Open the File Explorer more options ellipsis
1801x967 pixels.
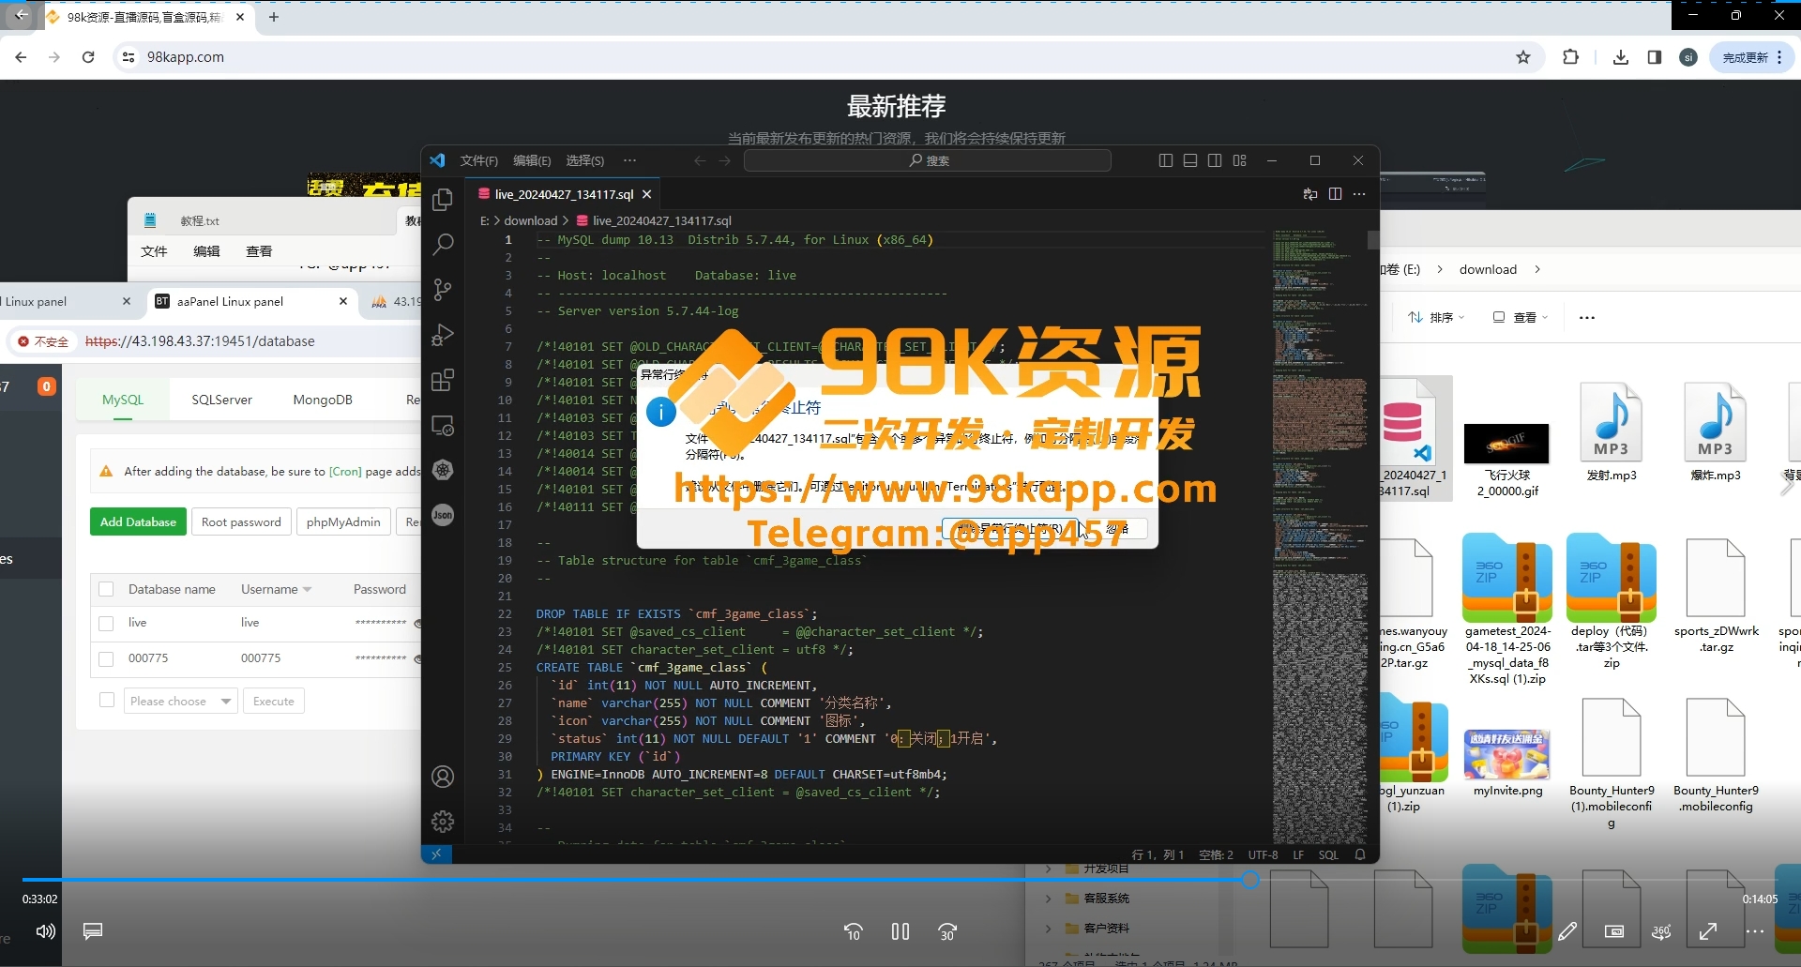pyautogui.click(x=1587, y=317)
